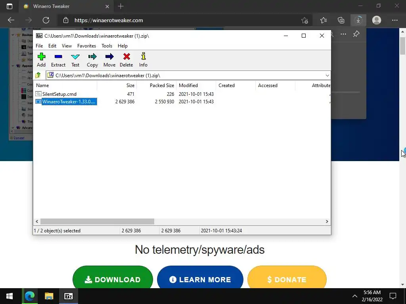
Task: Open the Edge profile icon
Action: pyautogui.click(x=377, y=20)
